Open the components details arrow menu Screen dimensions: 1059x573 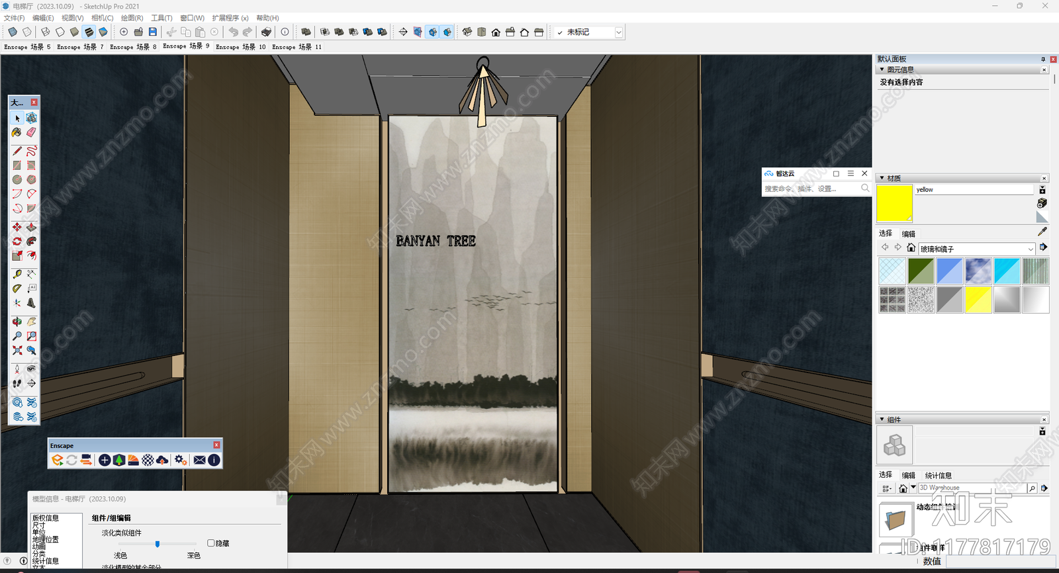[x=1044, y=488]
